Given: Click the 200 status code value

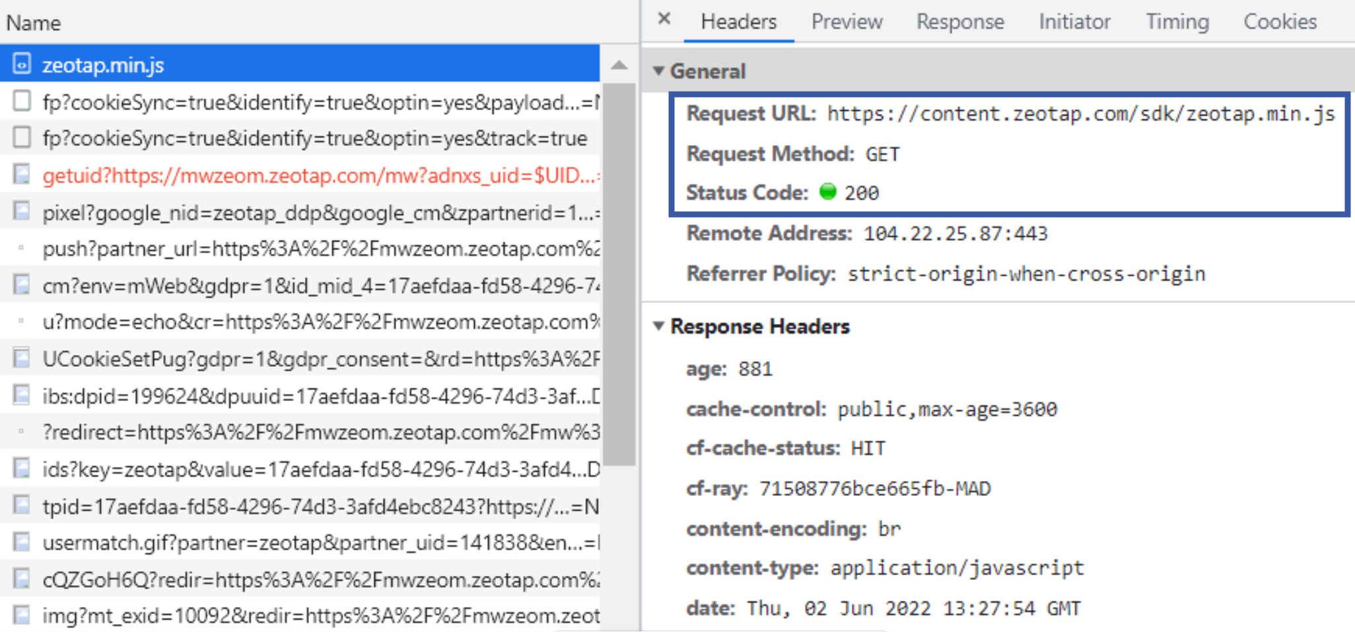Looking at the screenshot, I should (862, 193).
